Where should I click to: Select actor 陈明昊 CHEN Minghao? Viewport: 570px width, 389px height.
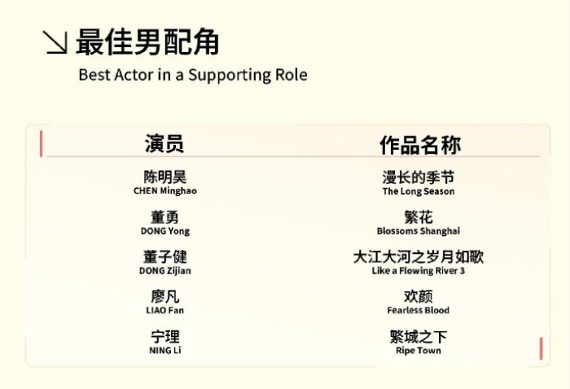coord(165,182)
